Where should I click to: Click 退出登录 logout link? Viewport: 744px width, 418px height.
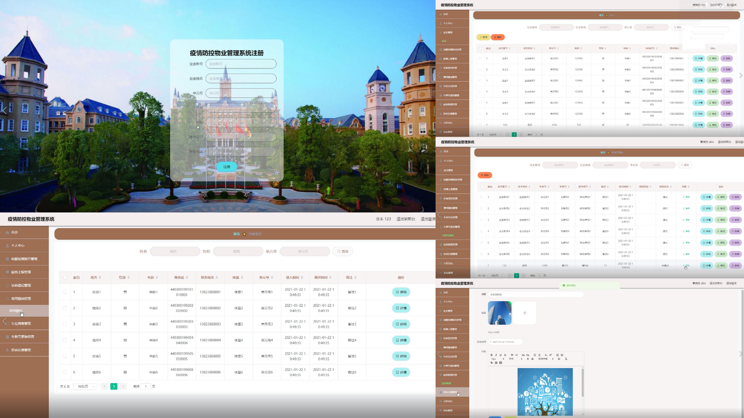click(x=429, y=219)
